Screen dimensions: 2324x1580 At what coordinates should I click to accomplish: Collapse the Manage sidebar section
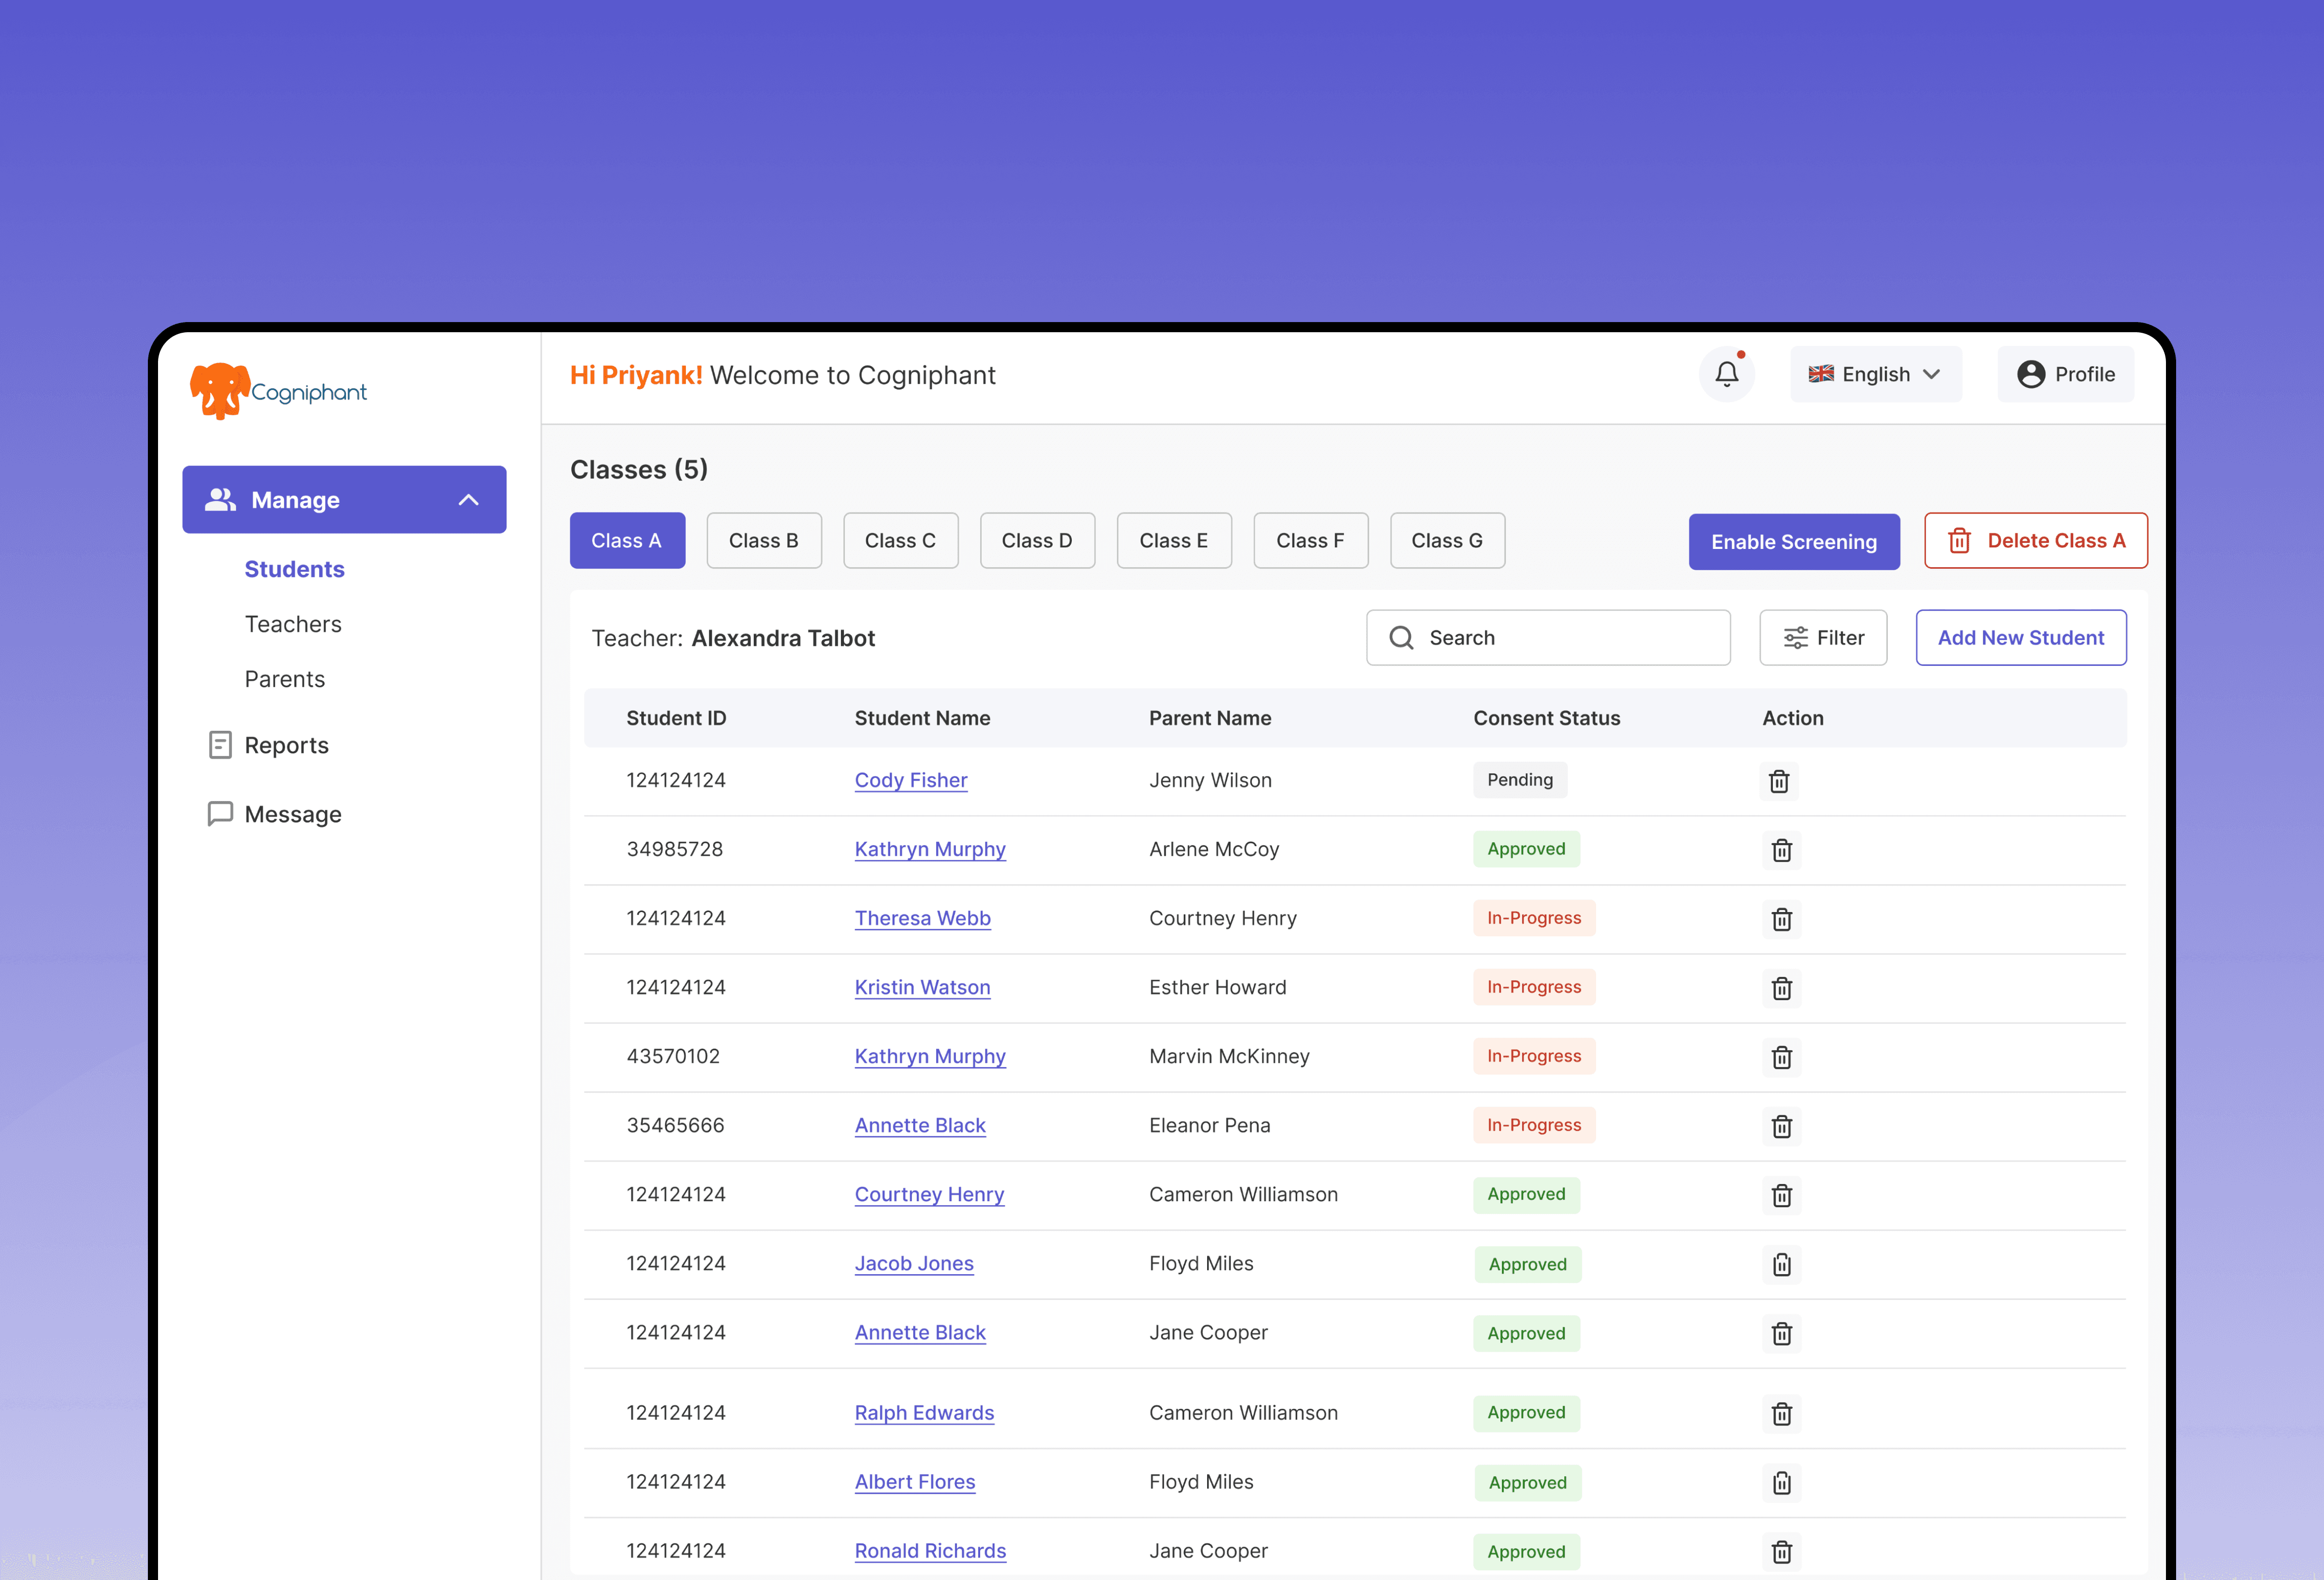point(468,500)
